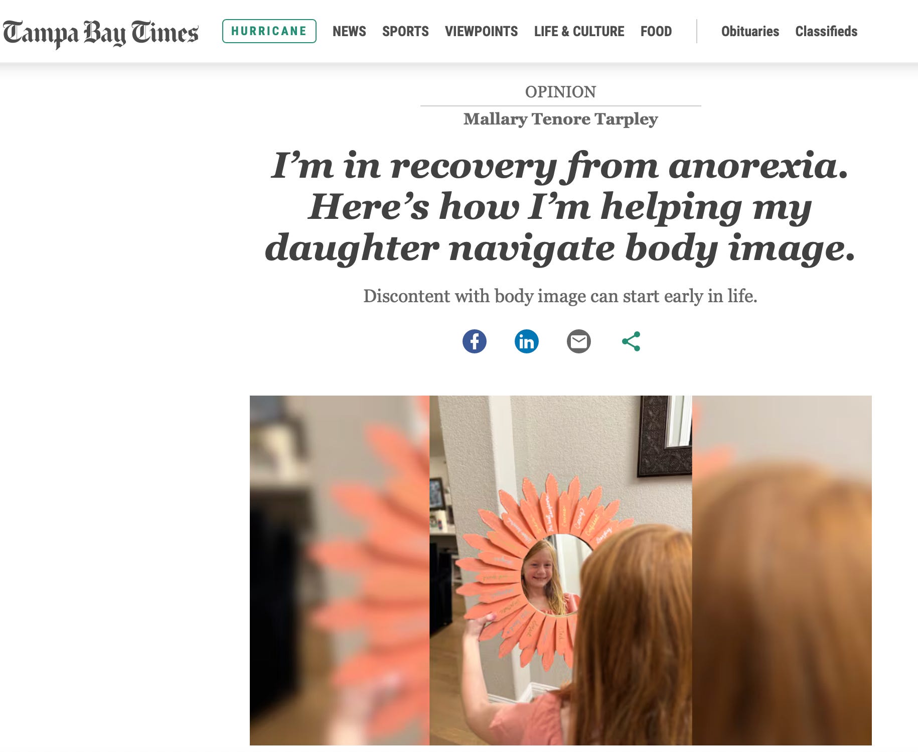The width and height of the screenshot is (918, 752).
Task: Click the blurred left side of article image
Action: point(340,570)
